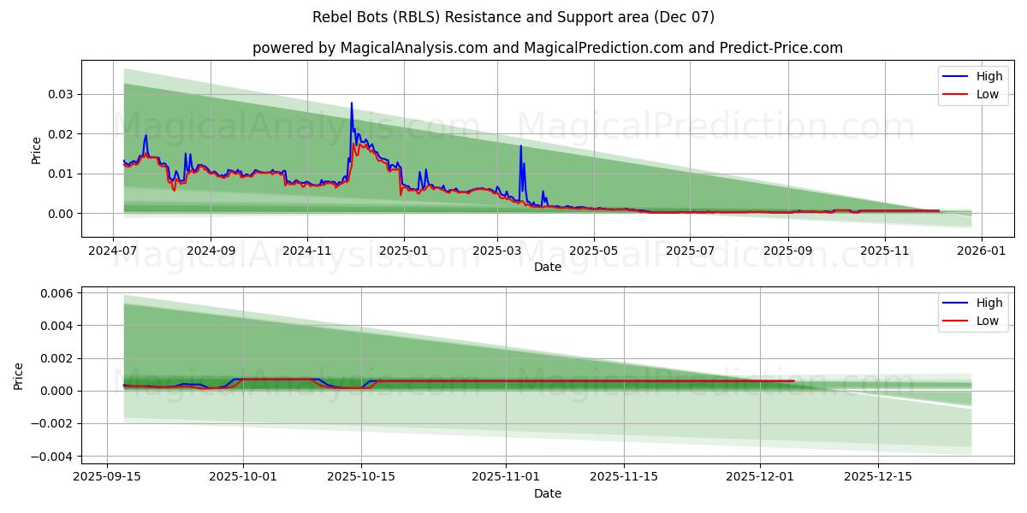Click the '2024-07' tick label
The image size is (1027, 513).
(114, 251)
